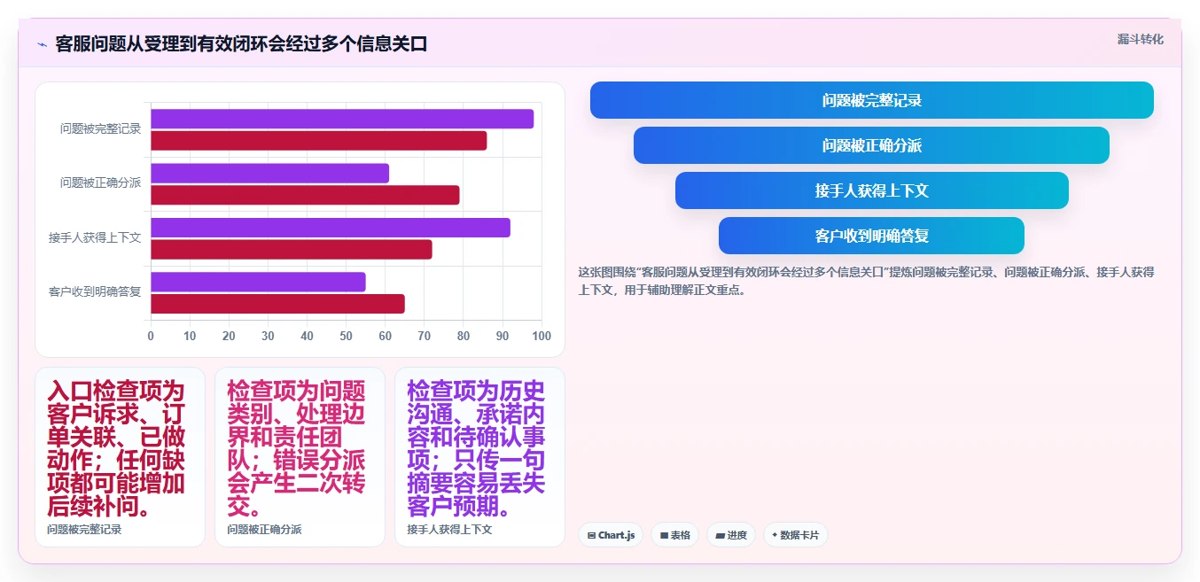This screenshot has height=582, width=1200.
Task: Click the 进度 chip
Action: [x=731, y=535]
